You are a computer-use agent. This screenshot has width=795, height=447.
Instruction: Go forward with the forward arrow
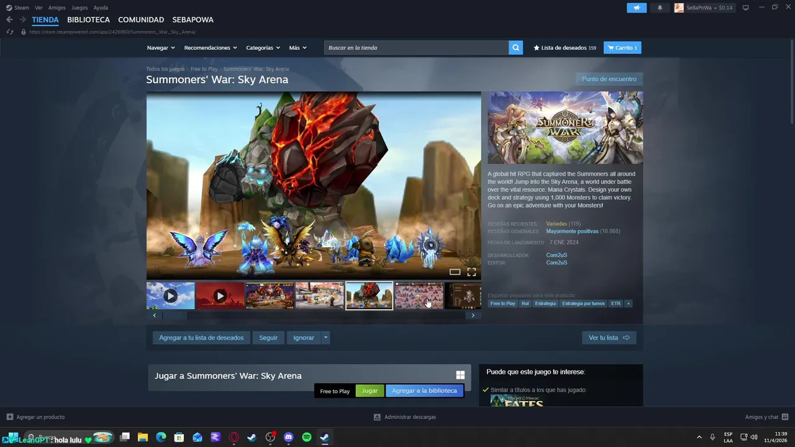[x=22, y=20]
